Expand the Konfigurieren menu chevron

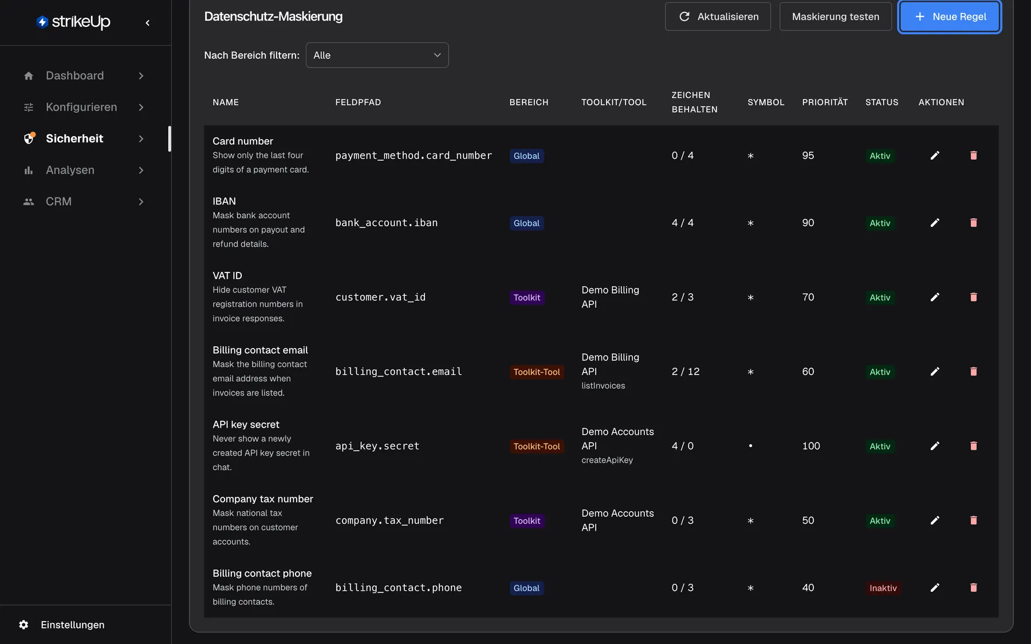[141, 107]
